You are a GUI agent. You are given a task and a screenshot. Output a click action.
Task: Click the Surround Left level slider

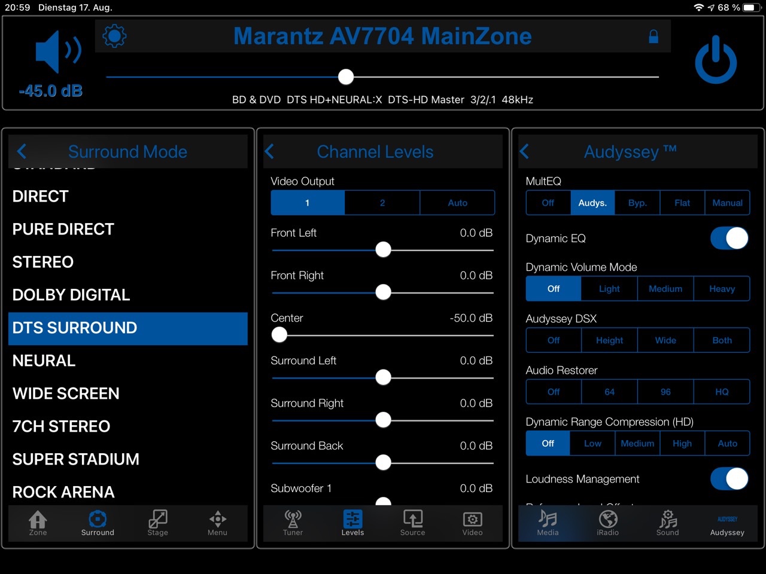tap(382, 377)
